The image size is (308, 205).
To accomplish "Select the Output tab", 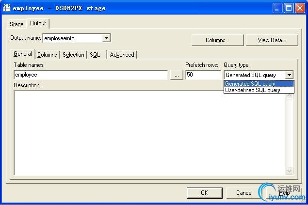I will (38, 24).
